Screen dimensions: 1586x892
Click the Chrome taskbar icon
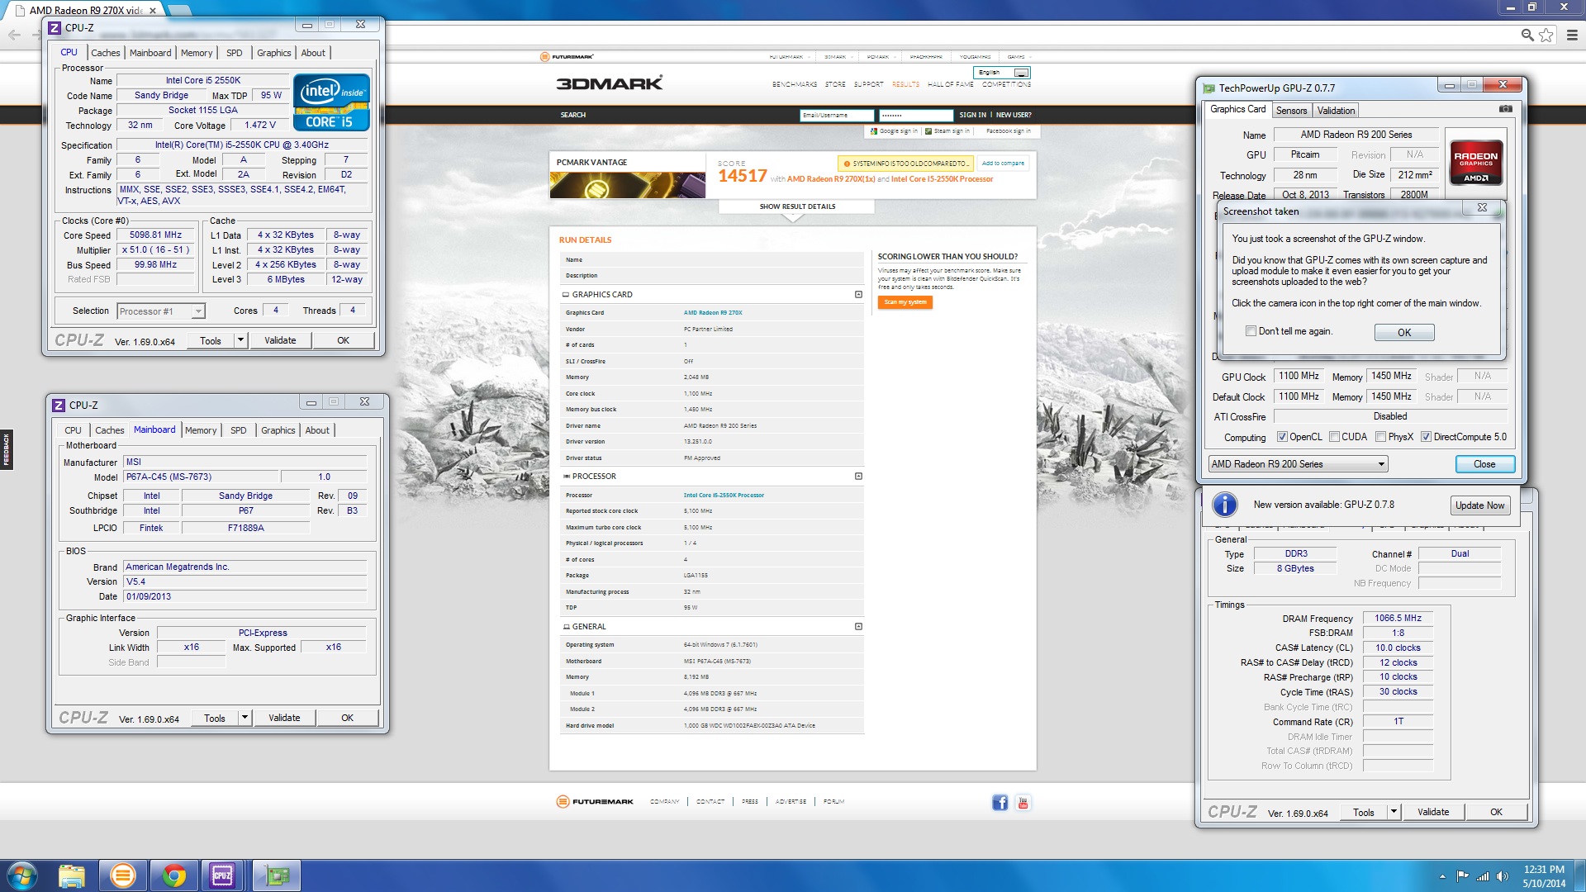pyautogui.click(x=173, y=875)
